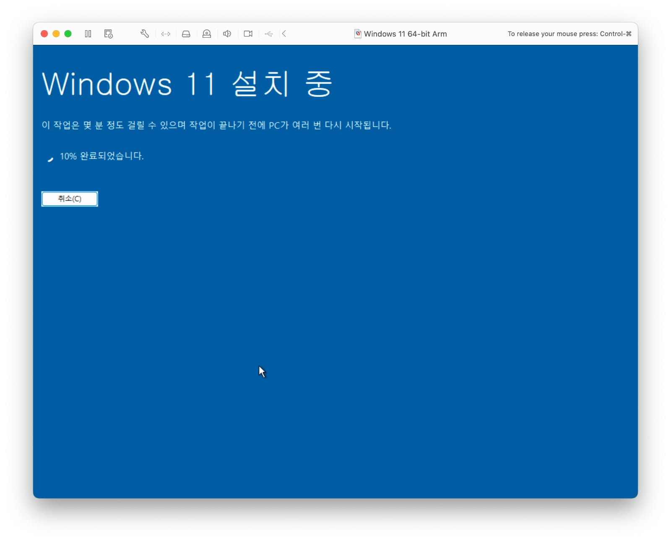Click the VM document icon in title
Viewport: 671px width, 542px height.
[x=358, y=34]
